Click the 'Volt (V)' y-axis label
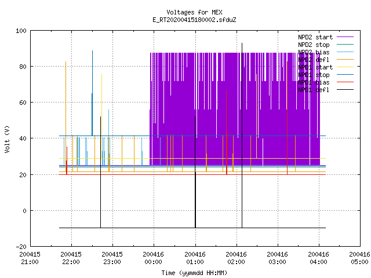Screen dimensions: 371x278 click(x=7, y=139)
